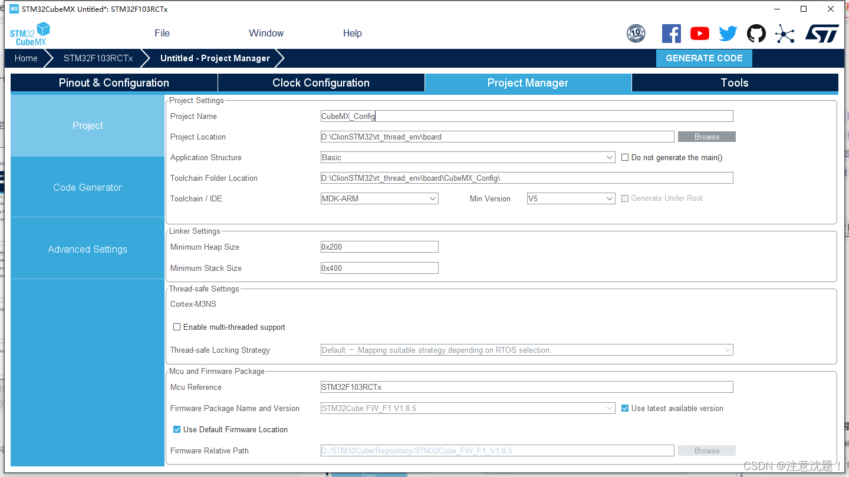
Task: Click the Toolchain Folder Location field
Action: 527,178
